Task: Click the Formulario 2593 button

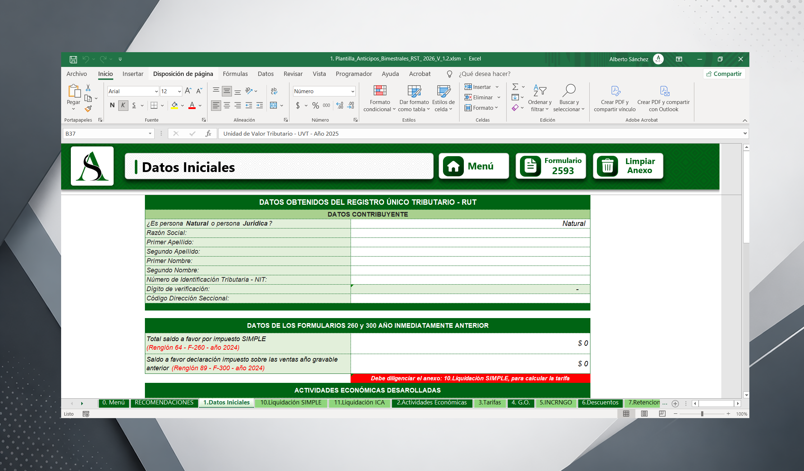Action: point(551,166)
